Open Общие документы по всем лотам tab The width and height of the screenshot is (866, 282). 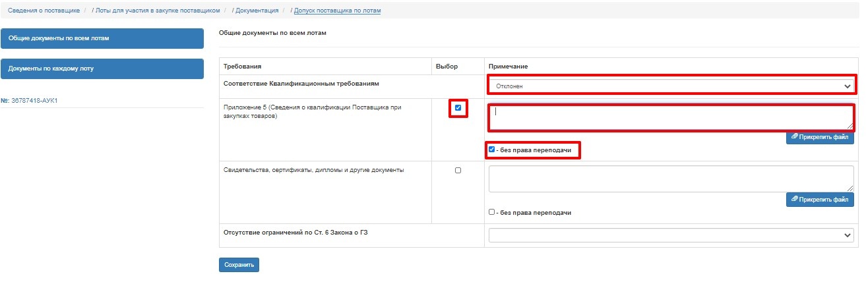tap(102, 38)
